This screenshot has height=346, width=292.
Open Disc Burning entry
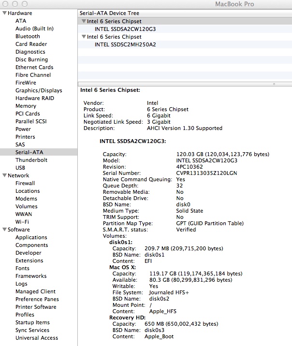pos(31,59)
